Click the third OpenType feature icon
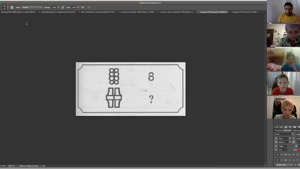The image size is (300, 169). tap(285, 160)
